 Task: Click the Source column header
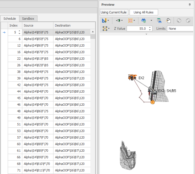[x=37, y=25]
